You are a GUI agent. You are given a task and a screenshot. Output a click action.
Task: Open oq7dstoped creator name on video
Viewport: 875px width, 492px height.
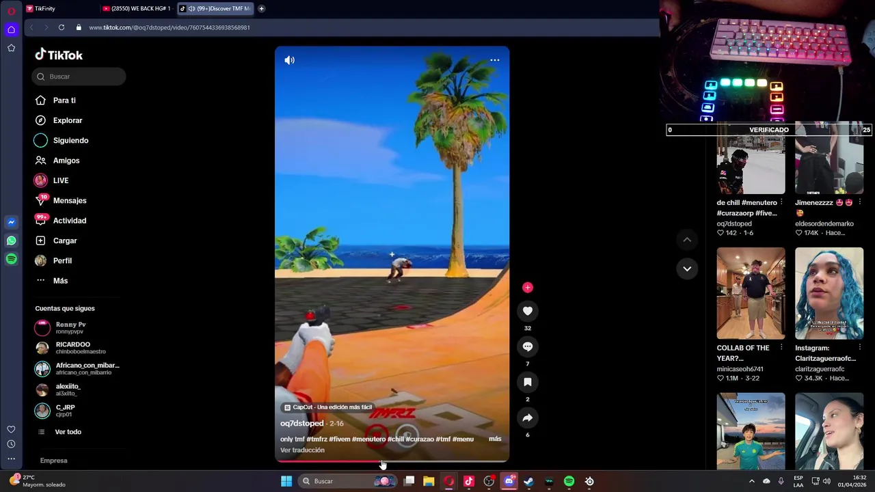tap(301, 424)
